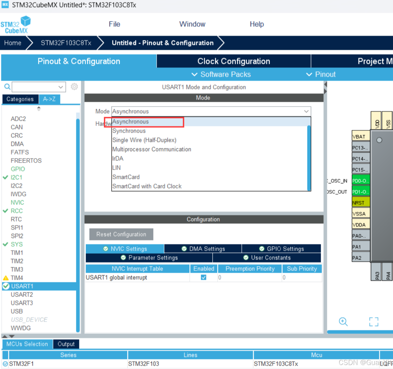The image size is (393, 369).
Task: Open the search field dropdown arrow
Action: [x=61, y=87]
